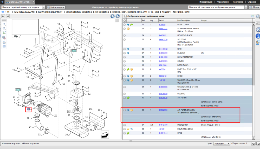The width and height of the screenshot is (260, 149).
Task: Email the diagram using envelope icon
Action: [4, 46]
